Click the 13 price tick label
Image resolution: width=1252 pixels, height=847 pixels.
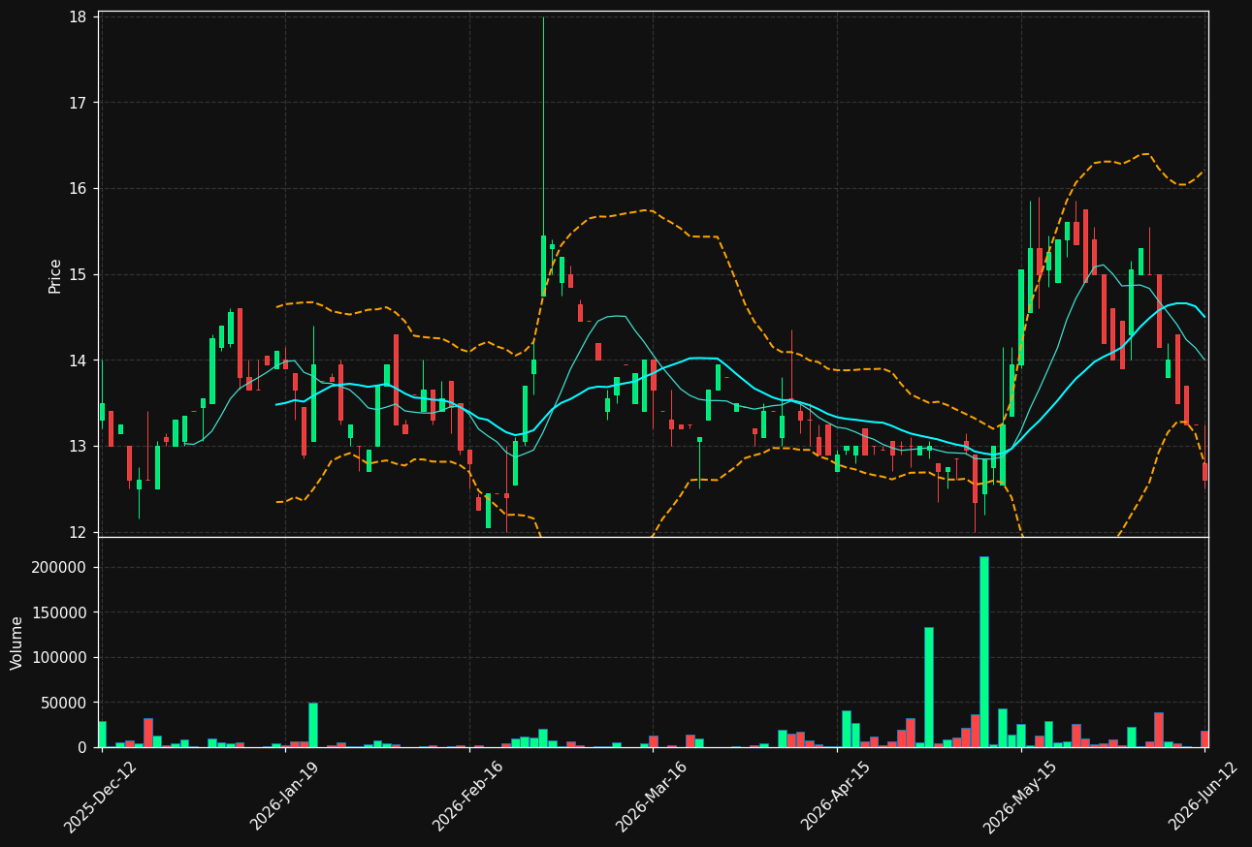tap(78, 447)
